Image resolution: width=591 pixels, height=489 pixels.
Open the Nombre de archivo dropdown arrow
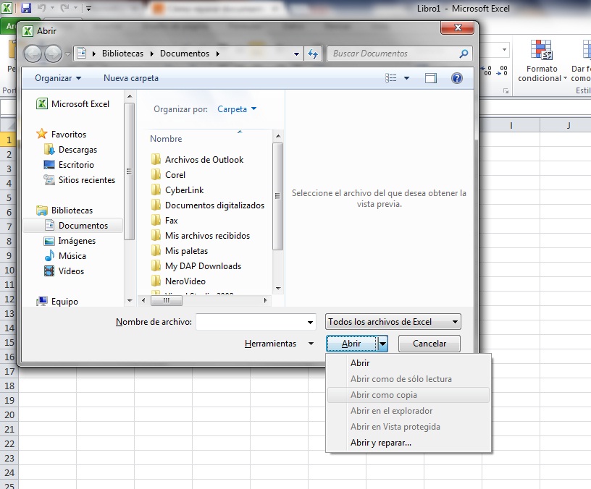pyautogui.click(x=310, y=322)
